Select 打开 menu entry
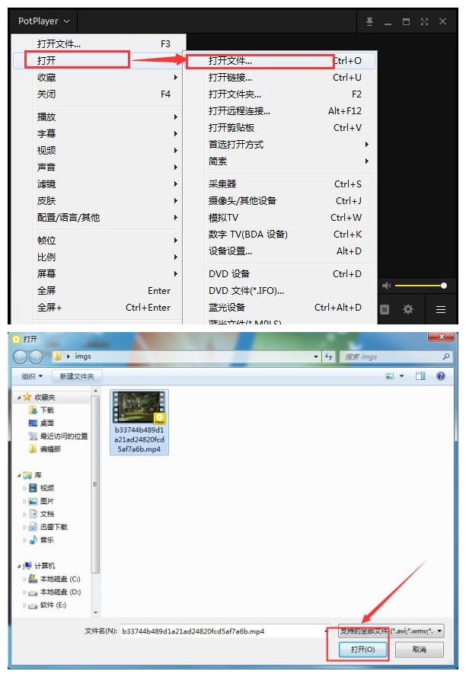This screenshot has height=677, width=466. (x=99, y=60)
